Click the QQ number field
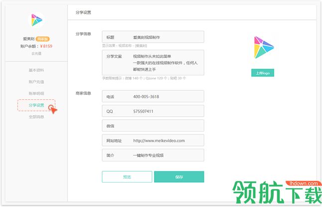322x207 pixels. 153,111
